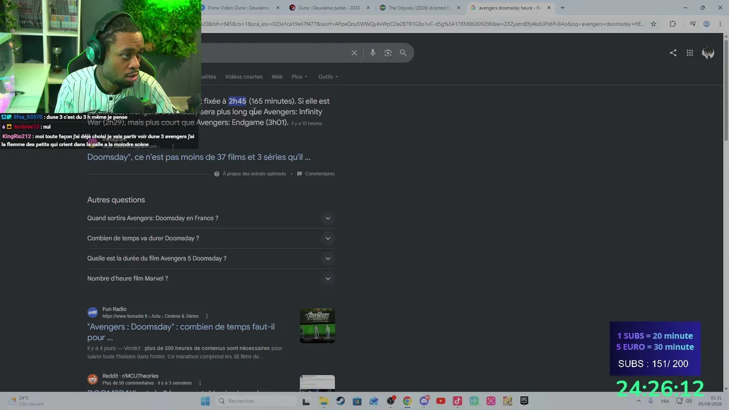Viewport: 729px width, 410px height.
Task: Launch Steam from the taskbar
Action: coord(340,401)
